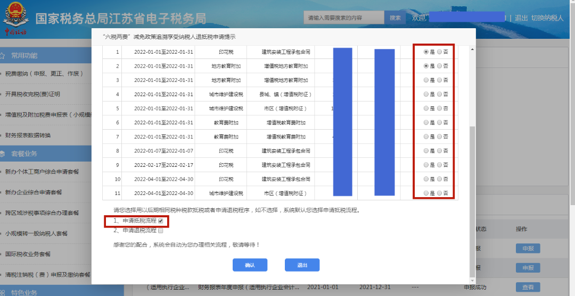
Task: Click row 10 date 2022-04-01至2022-04-30
Action: (x=163, y=179)
